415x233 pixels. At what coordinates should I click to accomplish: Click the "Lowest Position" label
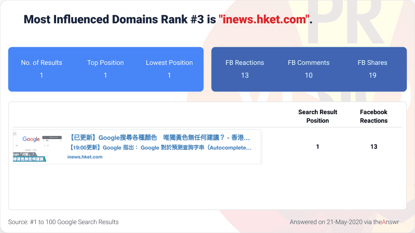169,63
